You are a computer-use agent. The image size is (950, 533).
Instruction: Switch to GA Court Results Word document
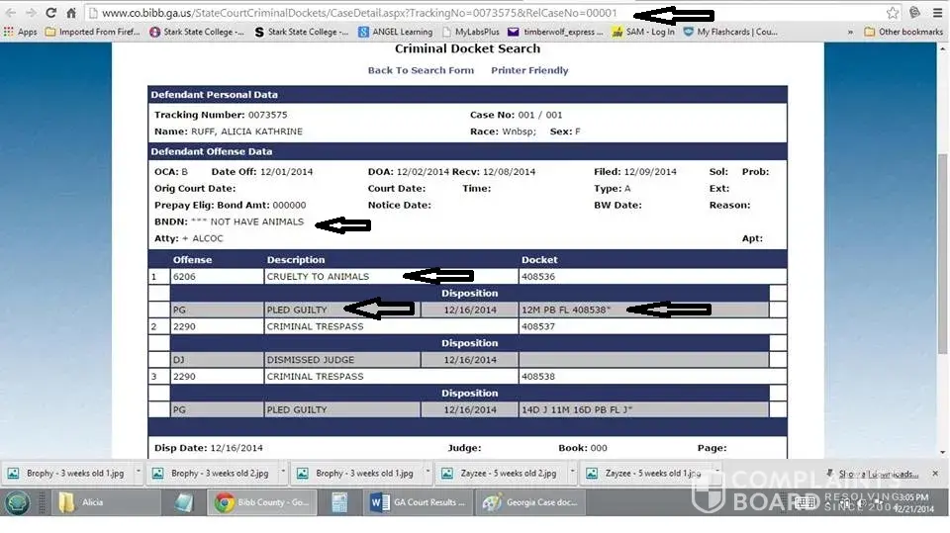pyautogui.click(x=419, y=502)
